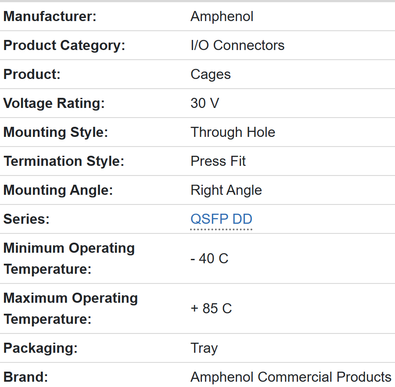Open the QSFP DD series link
The image size is (395, 387).
click(221, 219)
